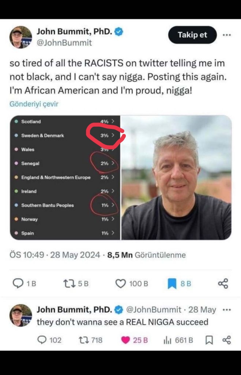Open the three-dot menu beside Takip et
Image resolution: width=241 pixels, height=375 pixels.
coord(227,35)
